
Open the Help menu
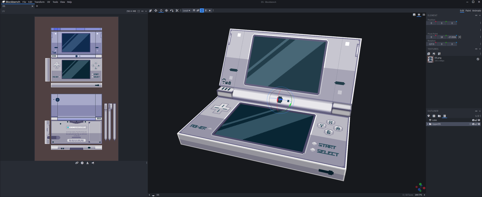pos(69,2)
